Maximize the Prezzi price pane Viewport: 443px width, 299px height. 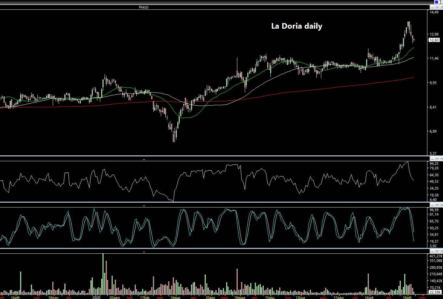(437, 7)
